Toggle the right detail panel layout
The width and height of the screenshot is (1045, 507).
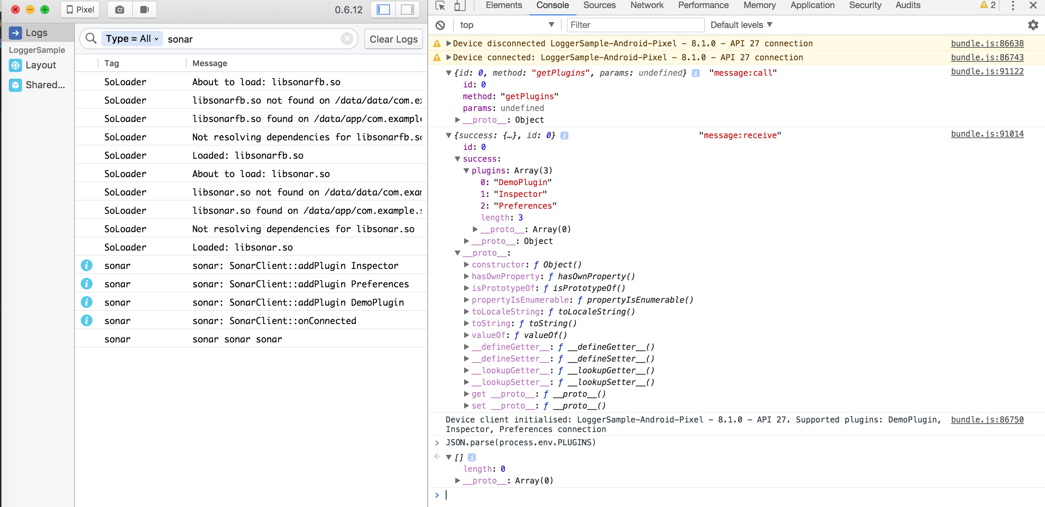click(407, 9)
